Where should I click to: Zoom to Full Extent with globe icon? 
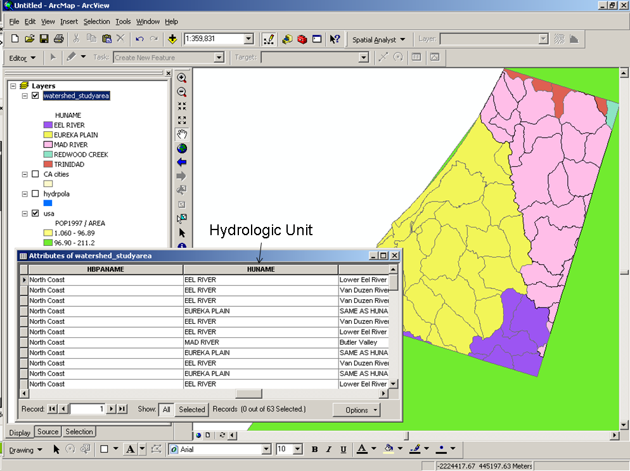[x=182, y=148]
